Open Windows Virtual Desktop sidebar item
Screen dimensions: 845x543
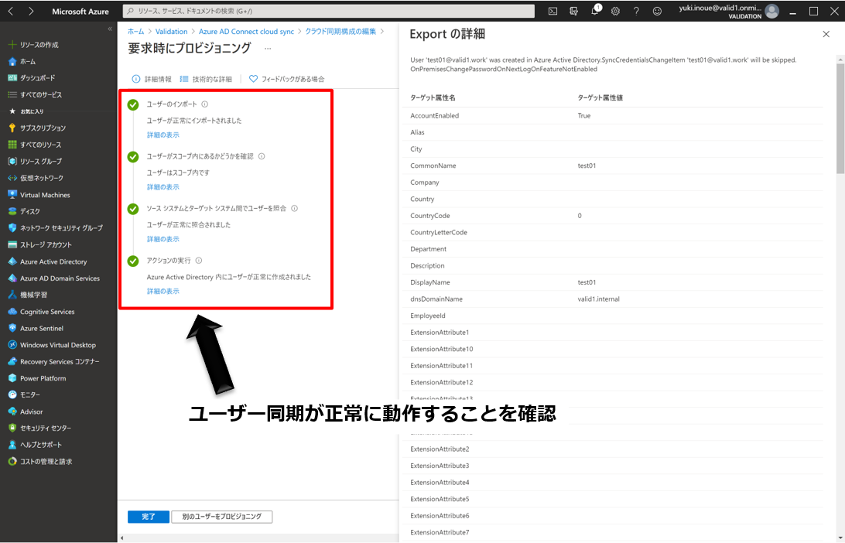[x=53, y=345]
